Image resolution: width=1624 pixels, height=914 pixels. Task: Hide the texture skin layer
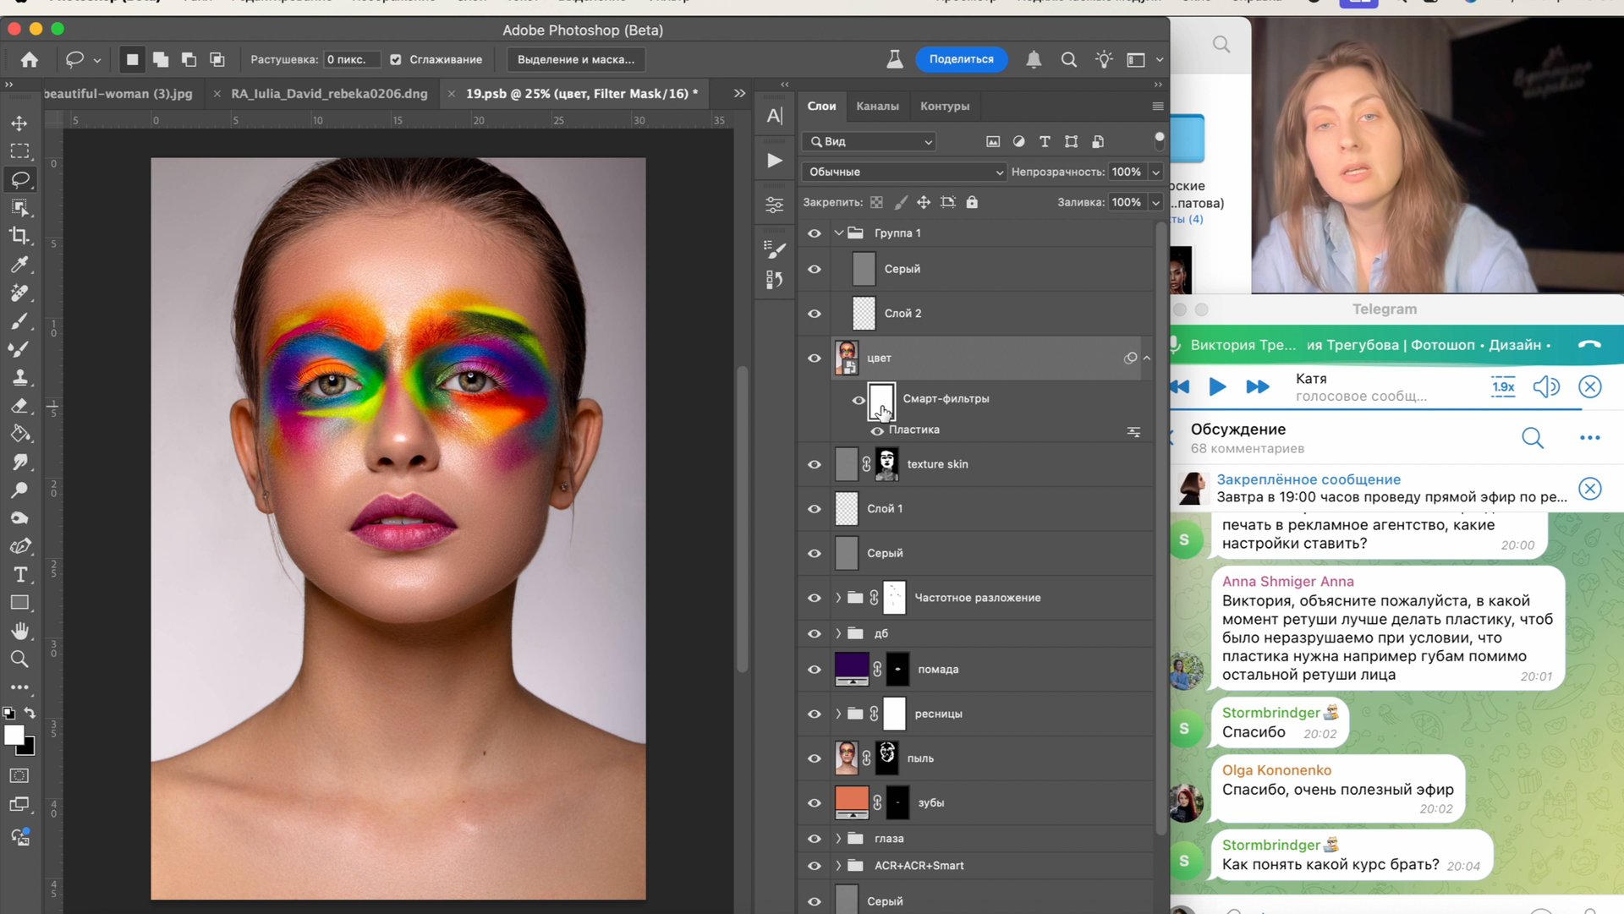(815, 464)
